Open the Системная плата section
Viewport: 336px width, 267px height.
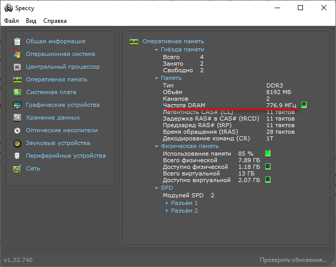pos(51,92)
